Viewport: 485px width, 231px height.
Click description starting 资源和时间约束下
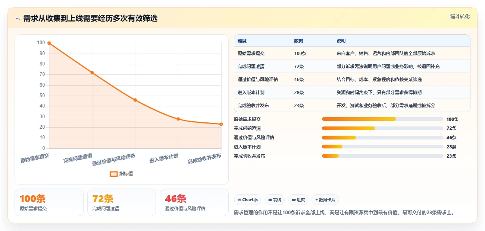click(379, 93)
